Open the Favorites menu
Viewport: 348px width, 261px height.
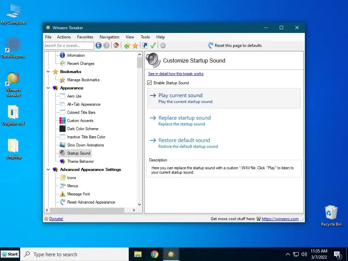tap(85, 37)
